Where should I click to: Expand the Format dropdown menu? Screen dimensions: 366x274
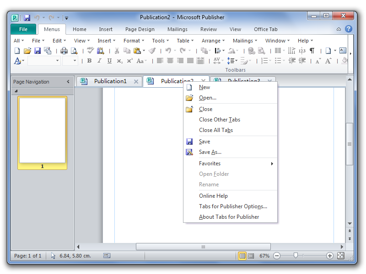pos(134,41)
